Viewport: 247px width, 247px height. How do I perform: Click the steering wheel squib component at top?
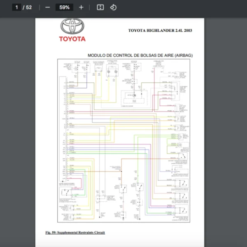pos(112,71)
